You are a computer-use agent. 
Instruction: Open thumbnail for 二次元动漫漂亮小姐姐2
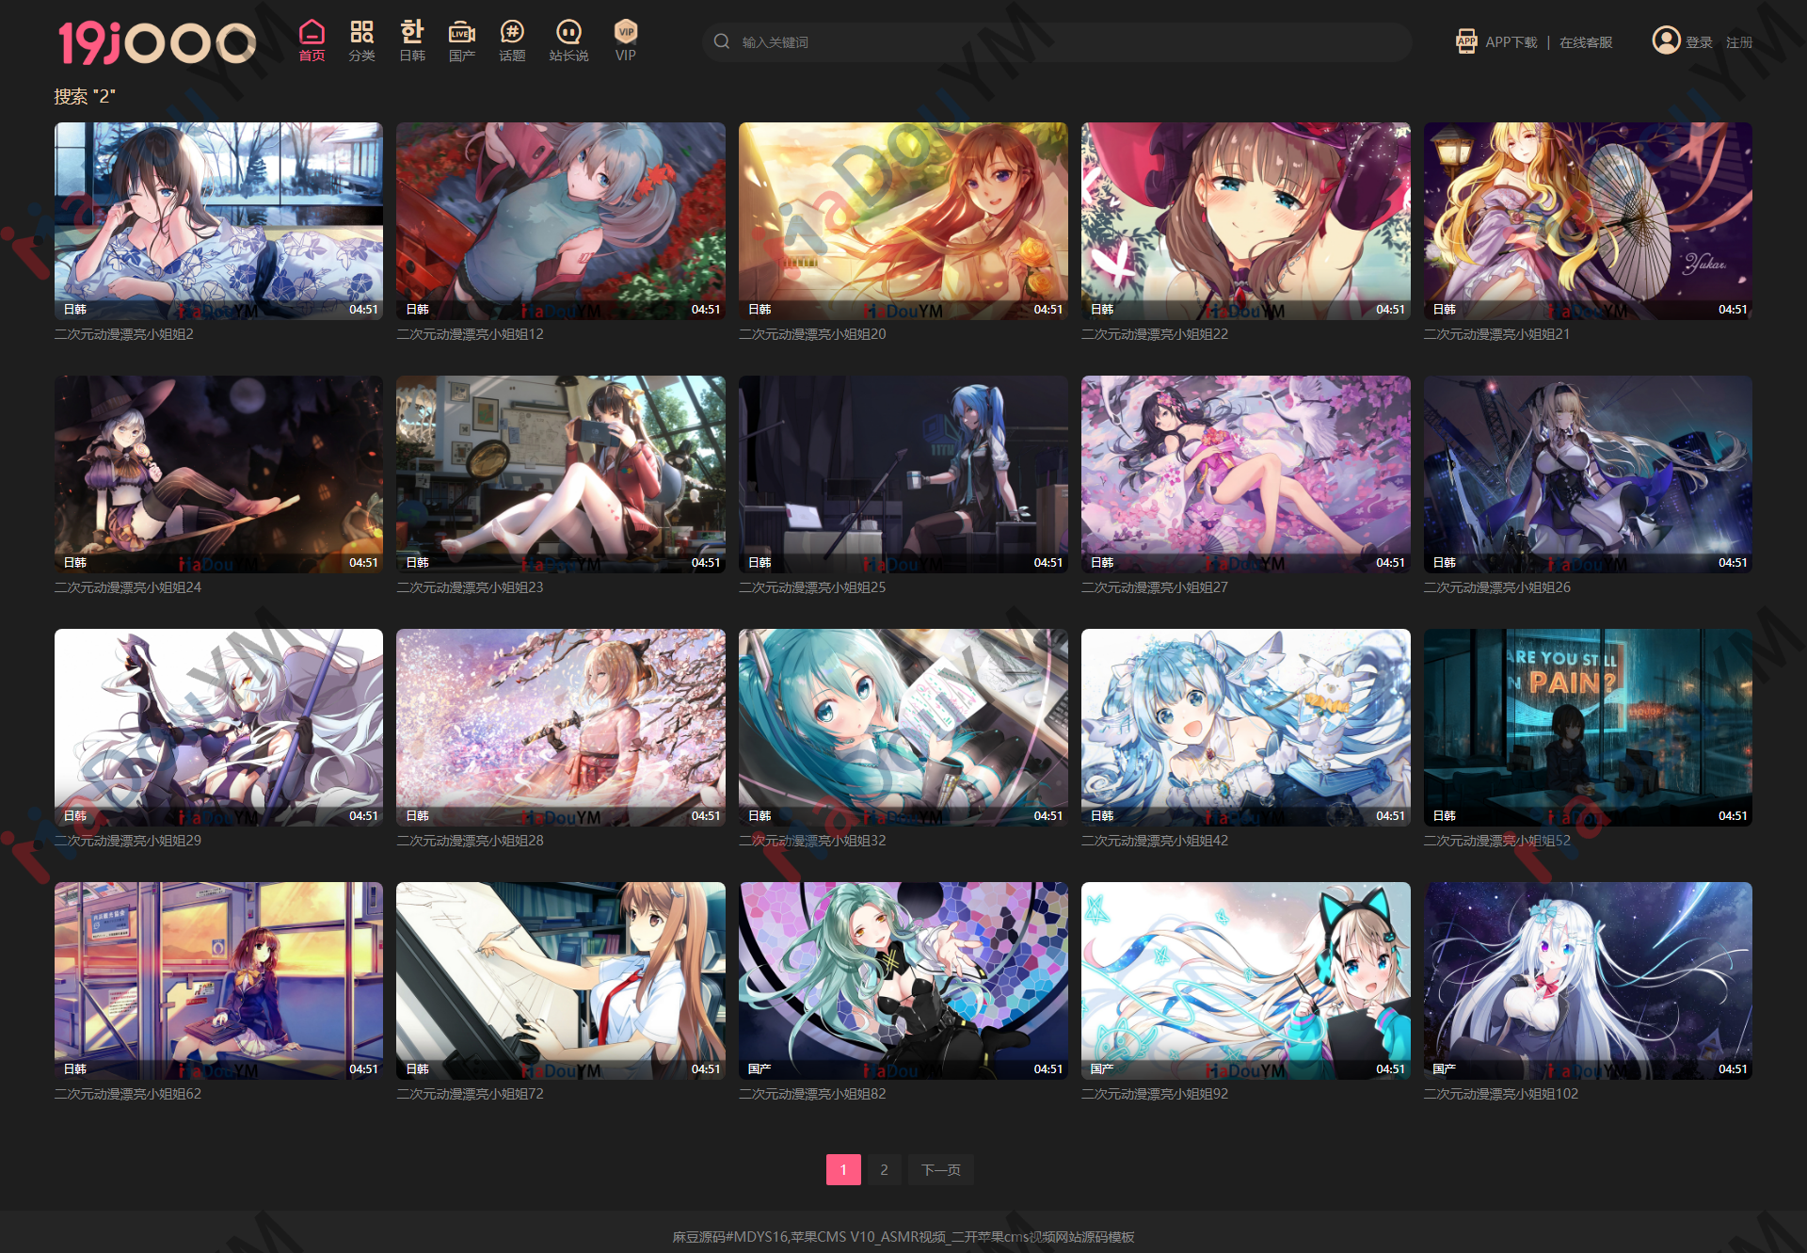tap(218, 221)
